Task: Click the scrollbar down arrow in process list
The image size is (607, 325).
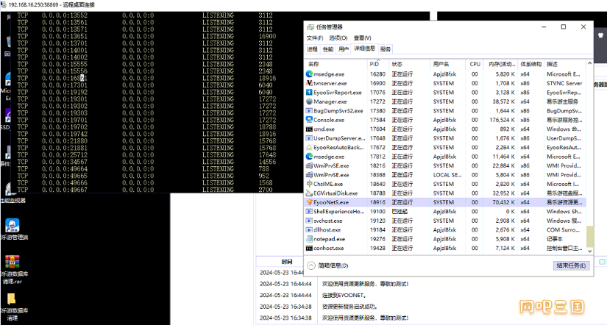Action: pos(589,251)
